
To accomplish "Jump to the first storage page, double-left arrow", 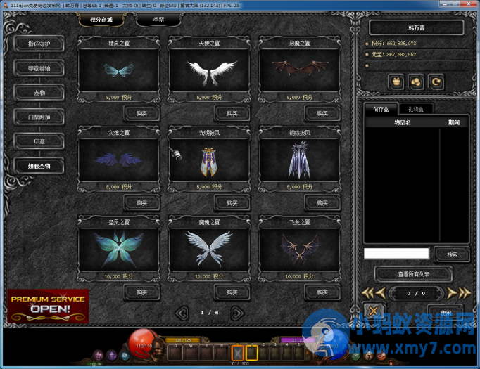I will point(367,293).
